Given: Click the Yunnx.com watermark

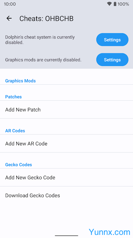Looking at the screenshot, I should point(110,232).
